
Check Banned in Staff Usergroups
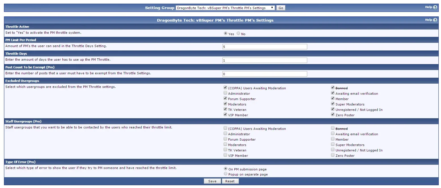[333, 128]
